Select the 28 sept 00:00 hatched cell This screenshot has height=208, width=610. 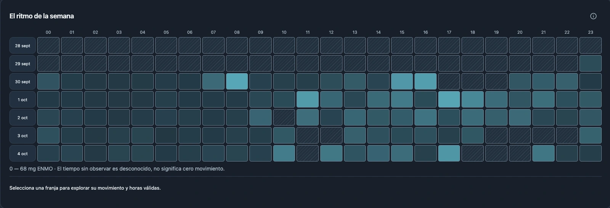[x=48, y=46]
